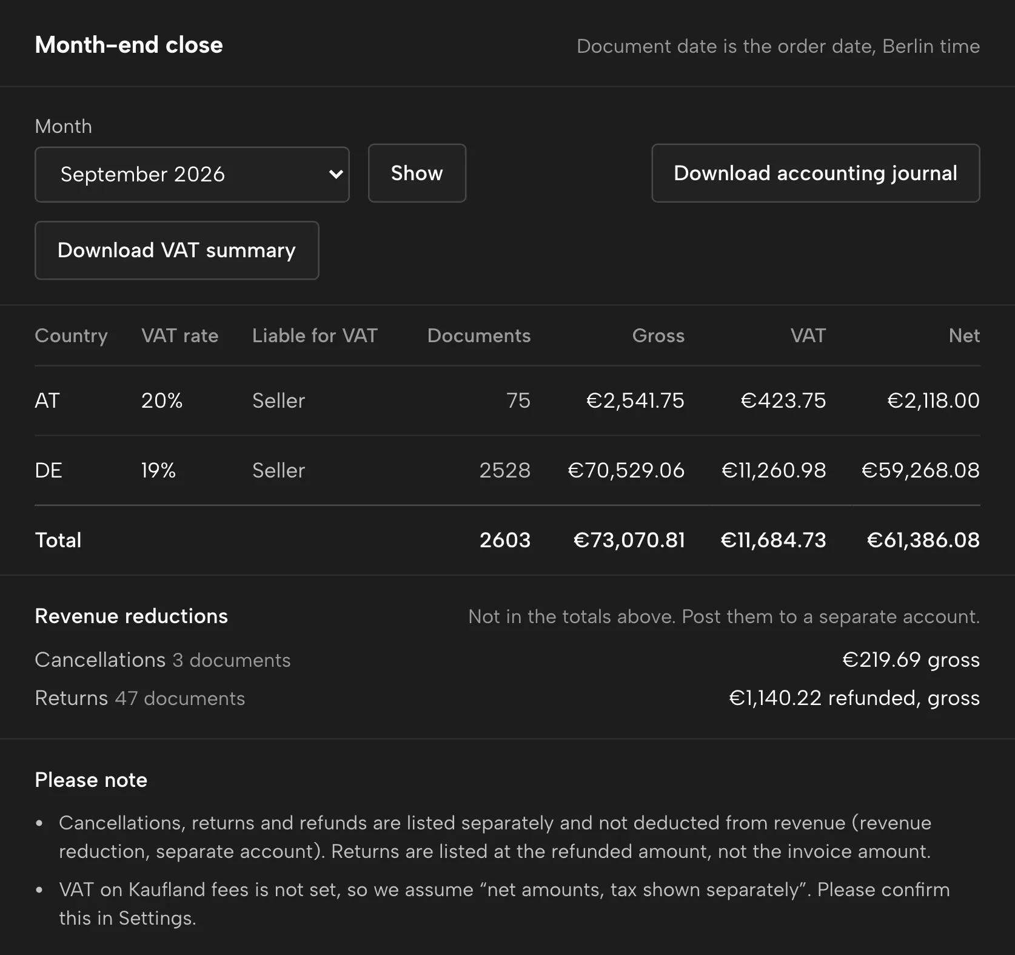Click the Show button

pos(417,173)
